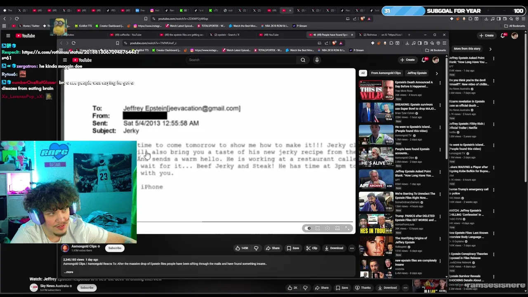This screenshot has width=528, height=297.
Task: Dislike the Asmongold Clips video
Action: tap(256, 248)
